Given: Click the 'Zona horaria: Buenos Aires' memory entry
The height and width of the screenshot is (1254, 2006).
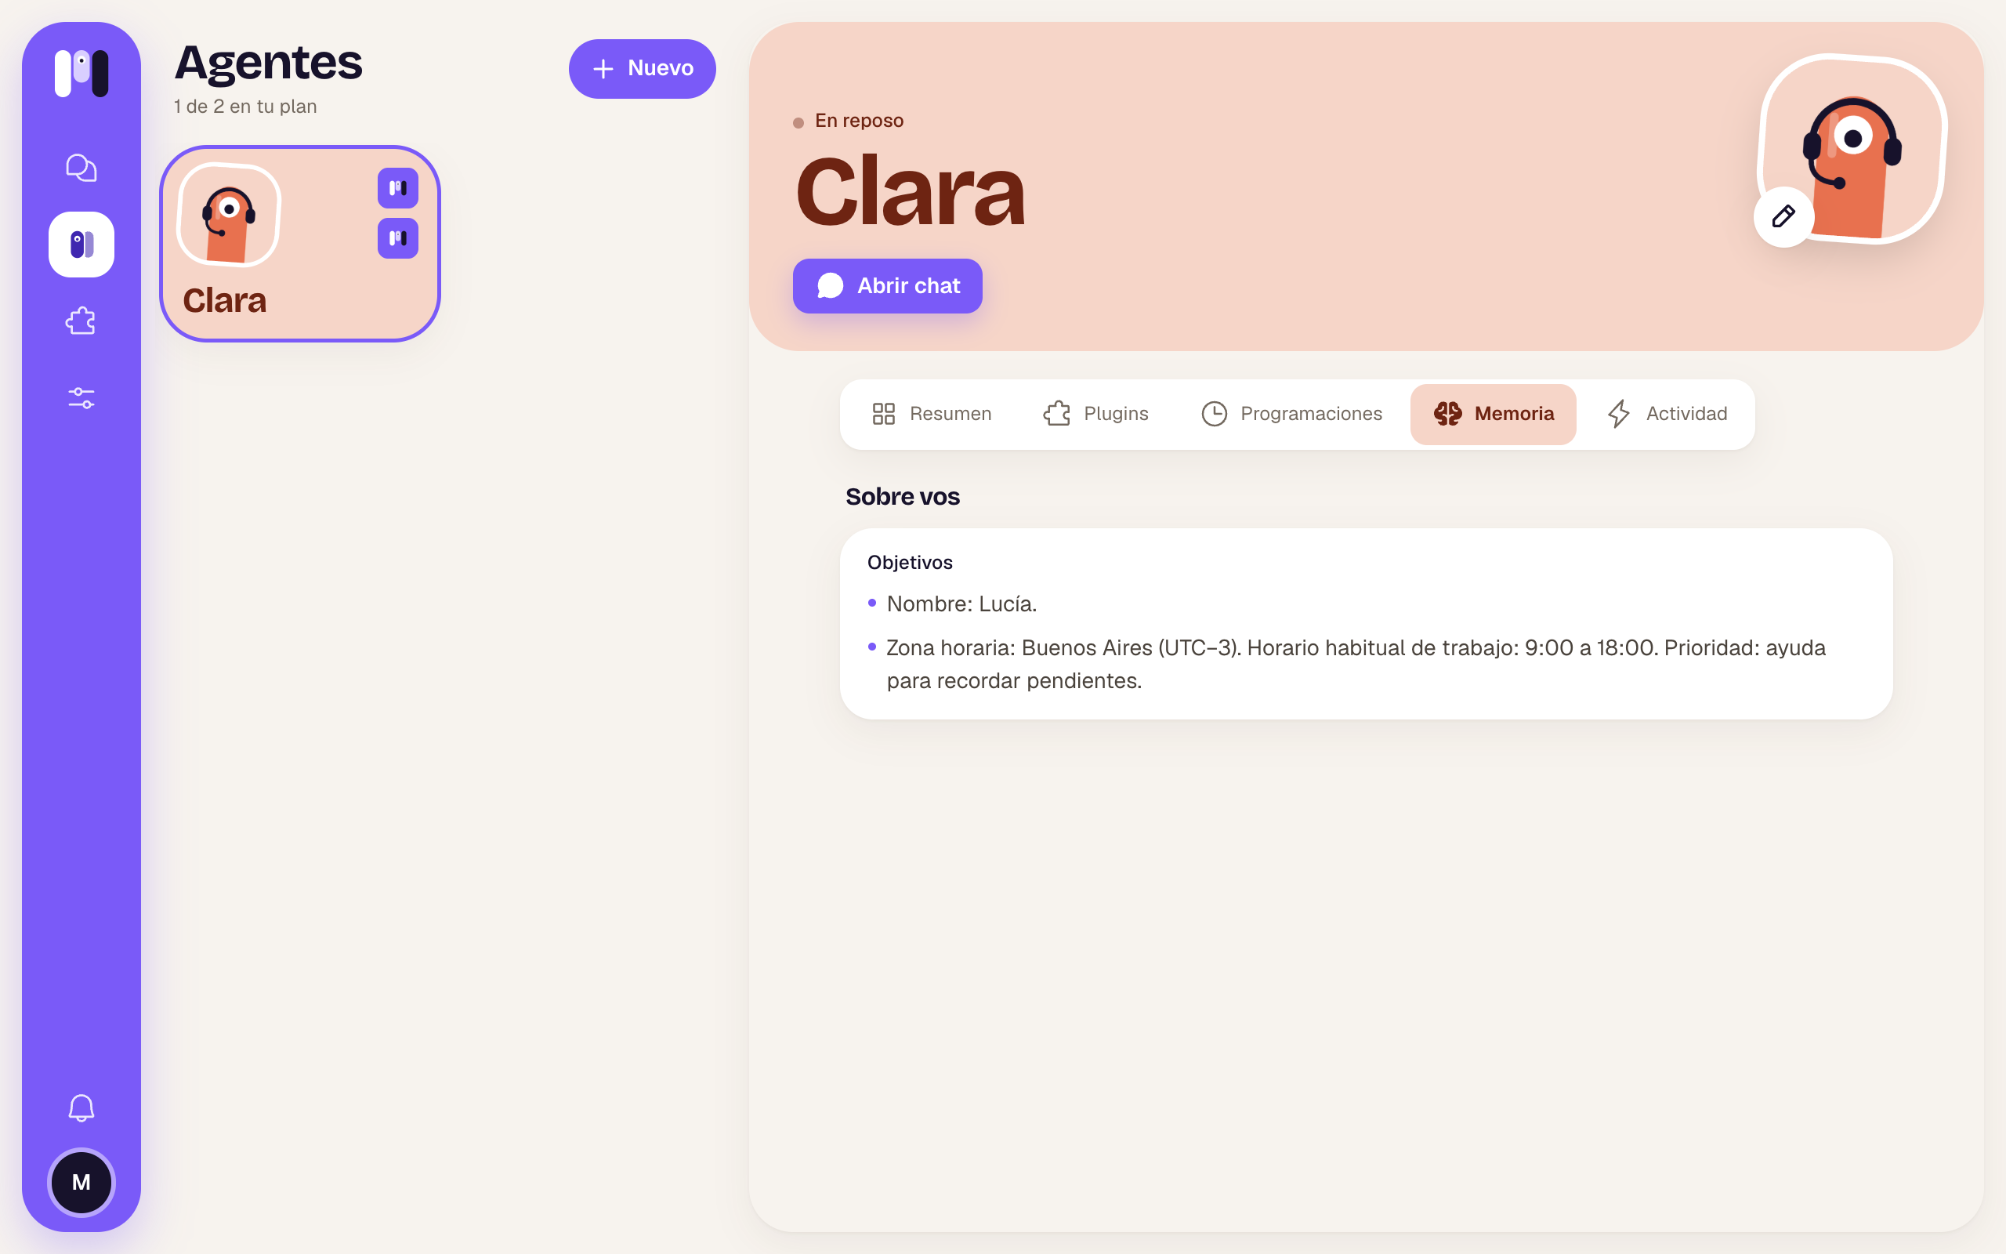Looking at the screenshot, I should click(x=1356, y=665).
